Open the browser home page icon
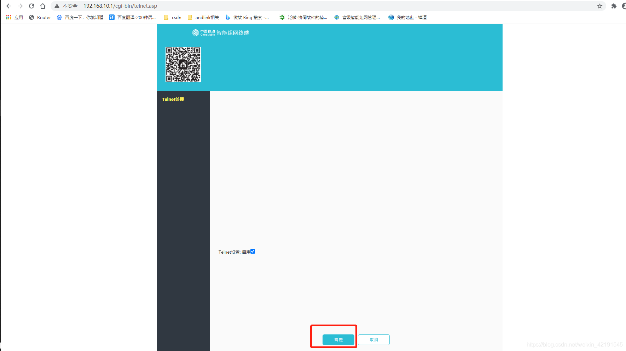The image size is (626, 351). [x=43, y=6]
